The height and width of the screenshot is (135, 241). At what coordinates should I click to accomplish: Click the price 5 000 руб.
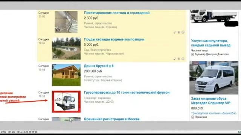(91, 45)
